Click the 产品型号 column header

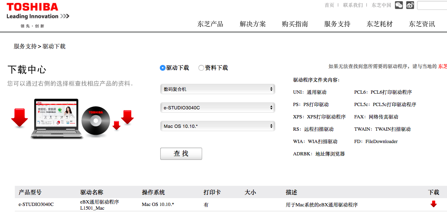(30, 192)
